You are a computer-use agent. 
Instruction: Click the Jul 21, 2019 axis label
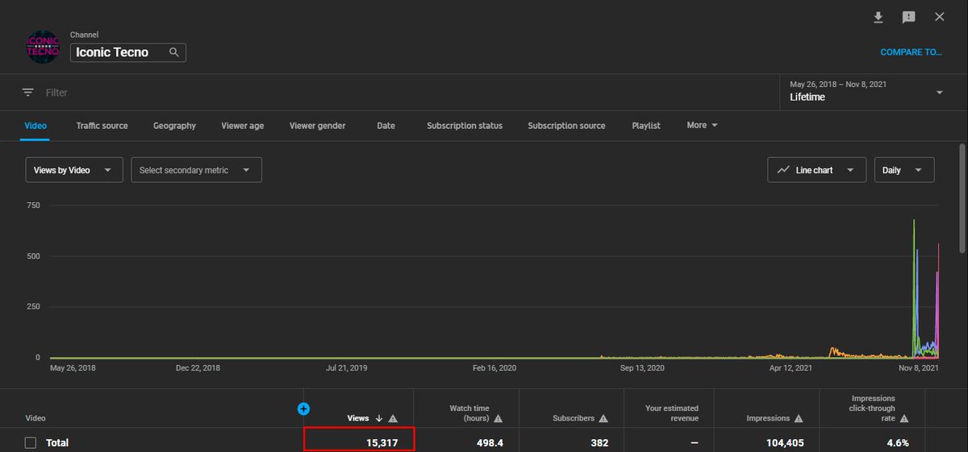(346, 368)
